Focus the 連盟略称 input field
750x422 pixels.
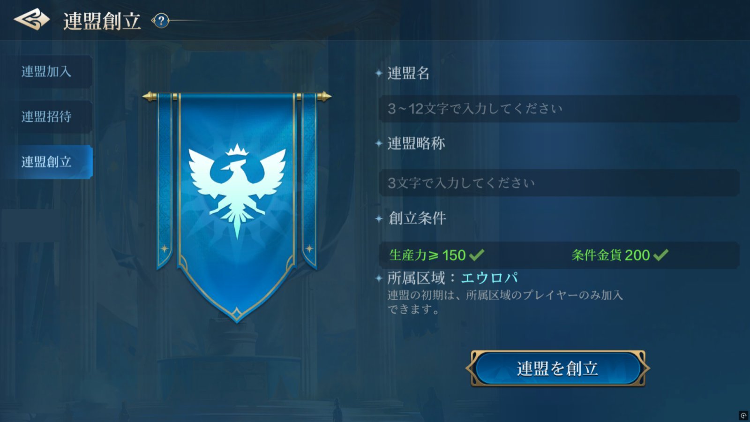tap(559, 183)
